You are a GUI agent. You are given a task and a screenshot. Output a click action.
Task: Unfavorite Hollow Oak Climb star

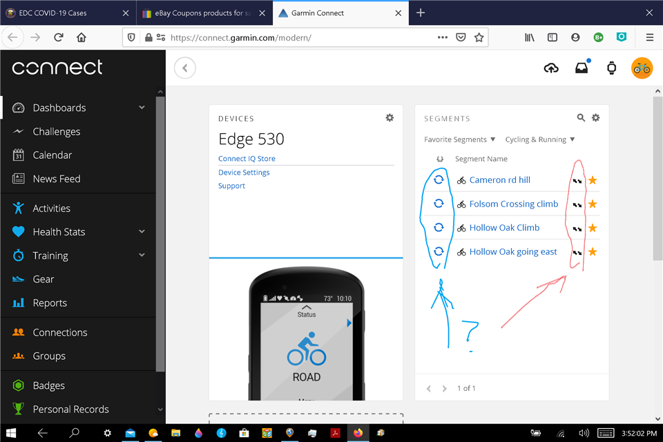(593, 228)
